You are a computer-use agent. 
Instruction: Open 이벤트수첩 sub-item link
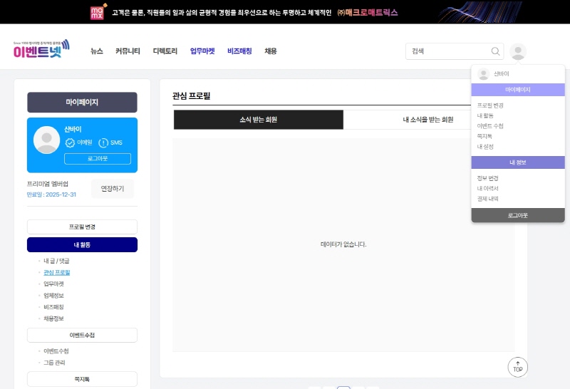[56, 351]
